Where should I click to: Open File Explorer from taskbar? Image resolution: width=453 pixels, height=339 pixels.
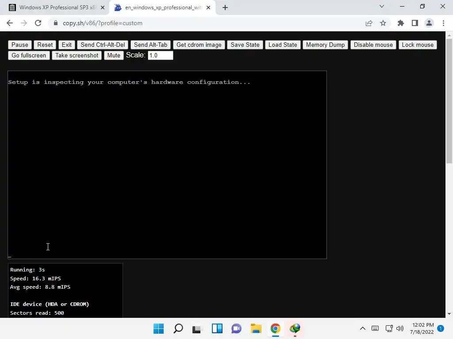coord(256,328)
